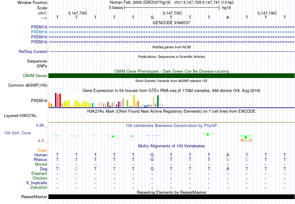The width and height of the screenshot is (295, 204).
Task: Click the ---> strand direction arrow
Action: pos(44,18)
